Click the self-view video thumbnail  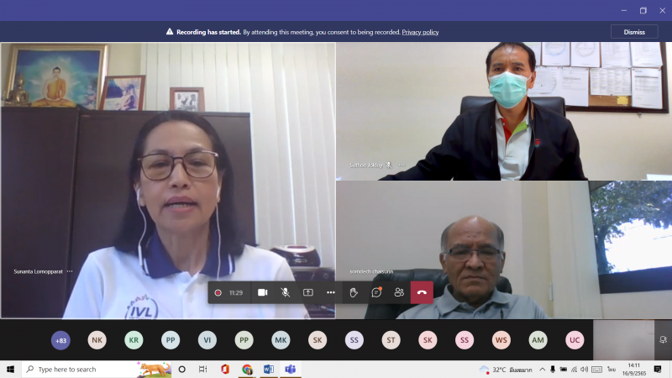623,340
